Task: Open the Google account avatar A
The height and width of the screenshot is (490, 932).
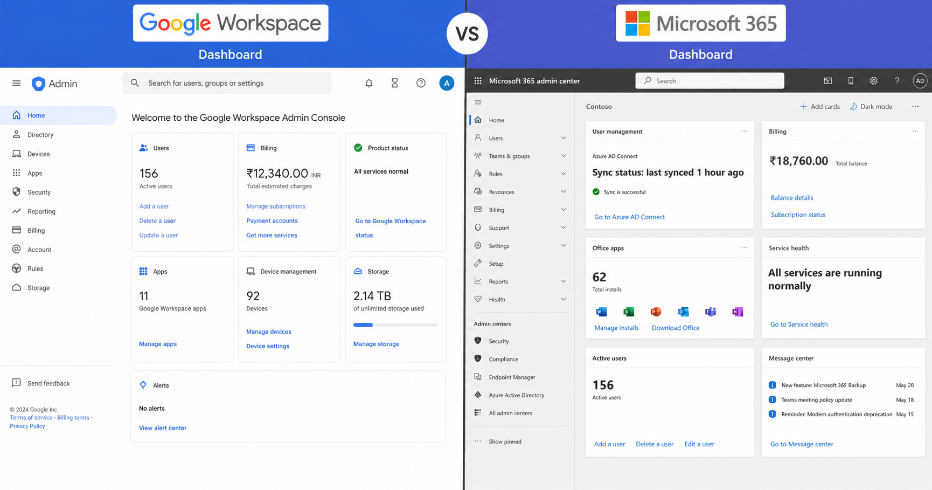Action: click(x=447, y=83)
